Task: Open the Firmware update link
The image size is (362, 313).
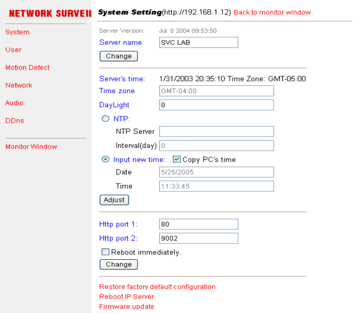Action: [126, 307]
